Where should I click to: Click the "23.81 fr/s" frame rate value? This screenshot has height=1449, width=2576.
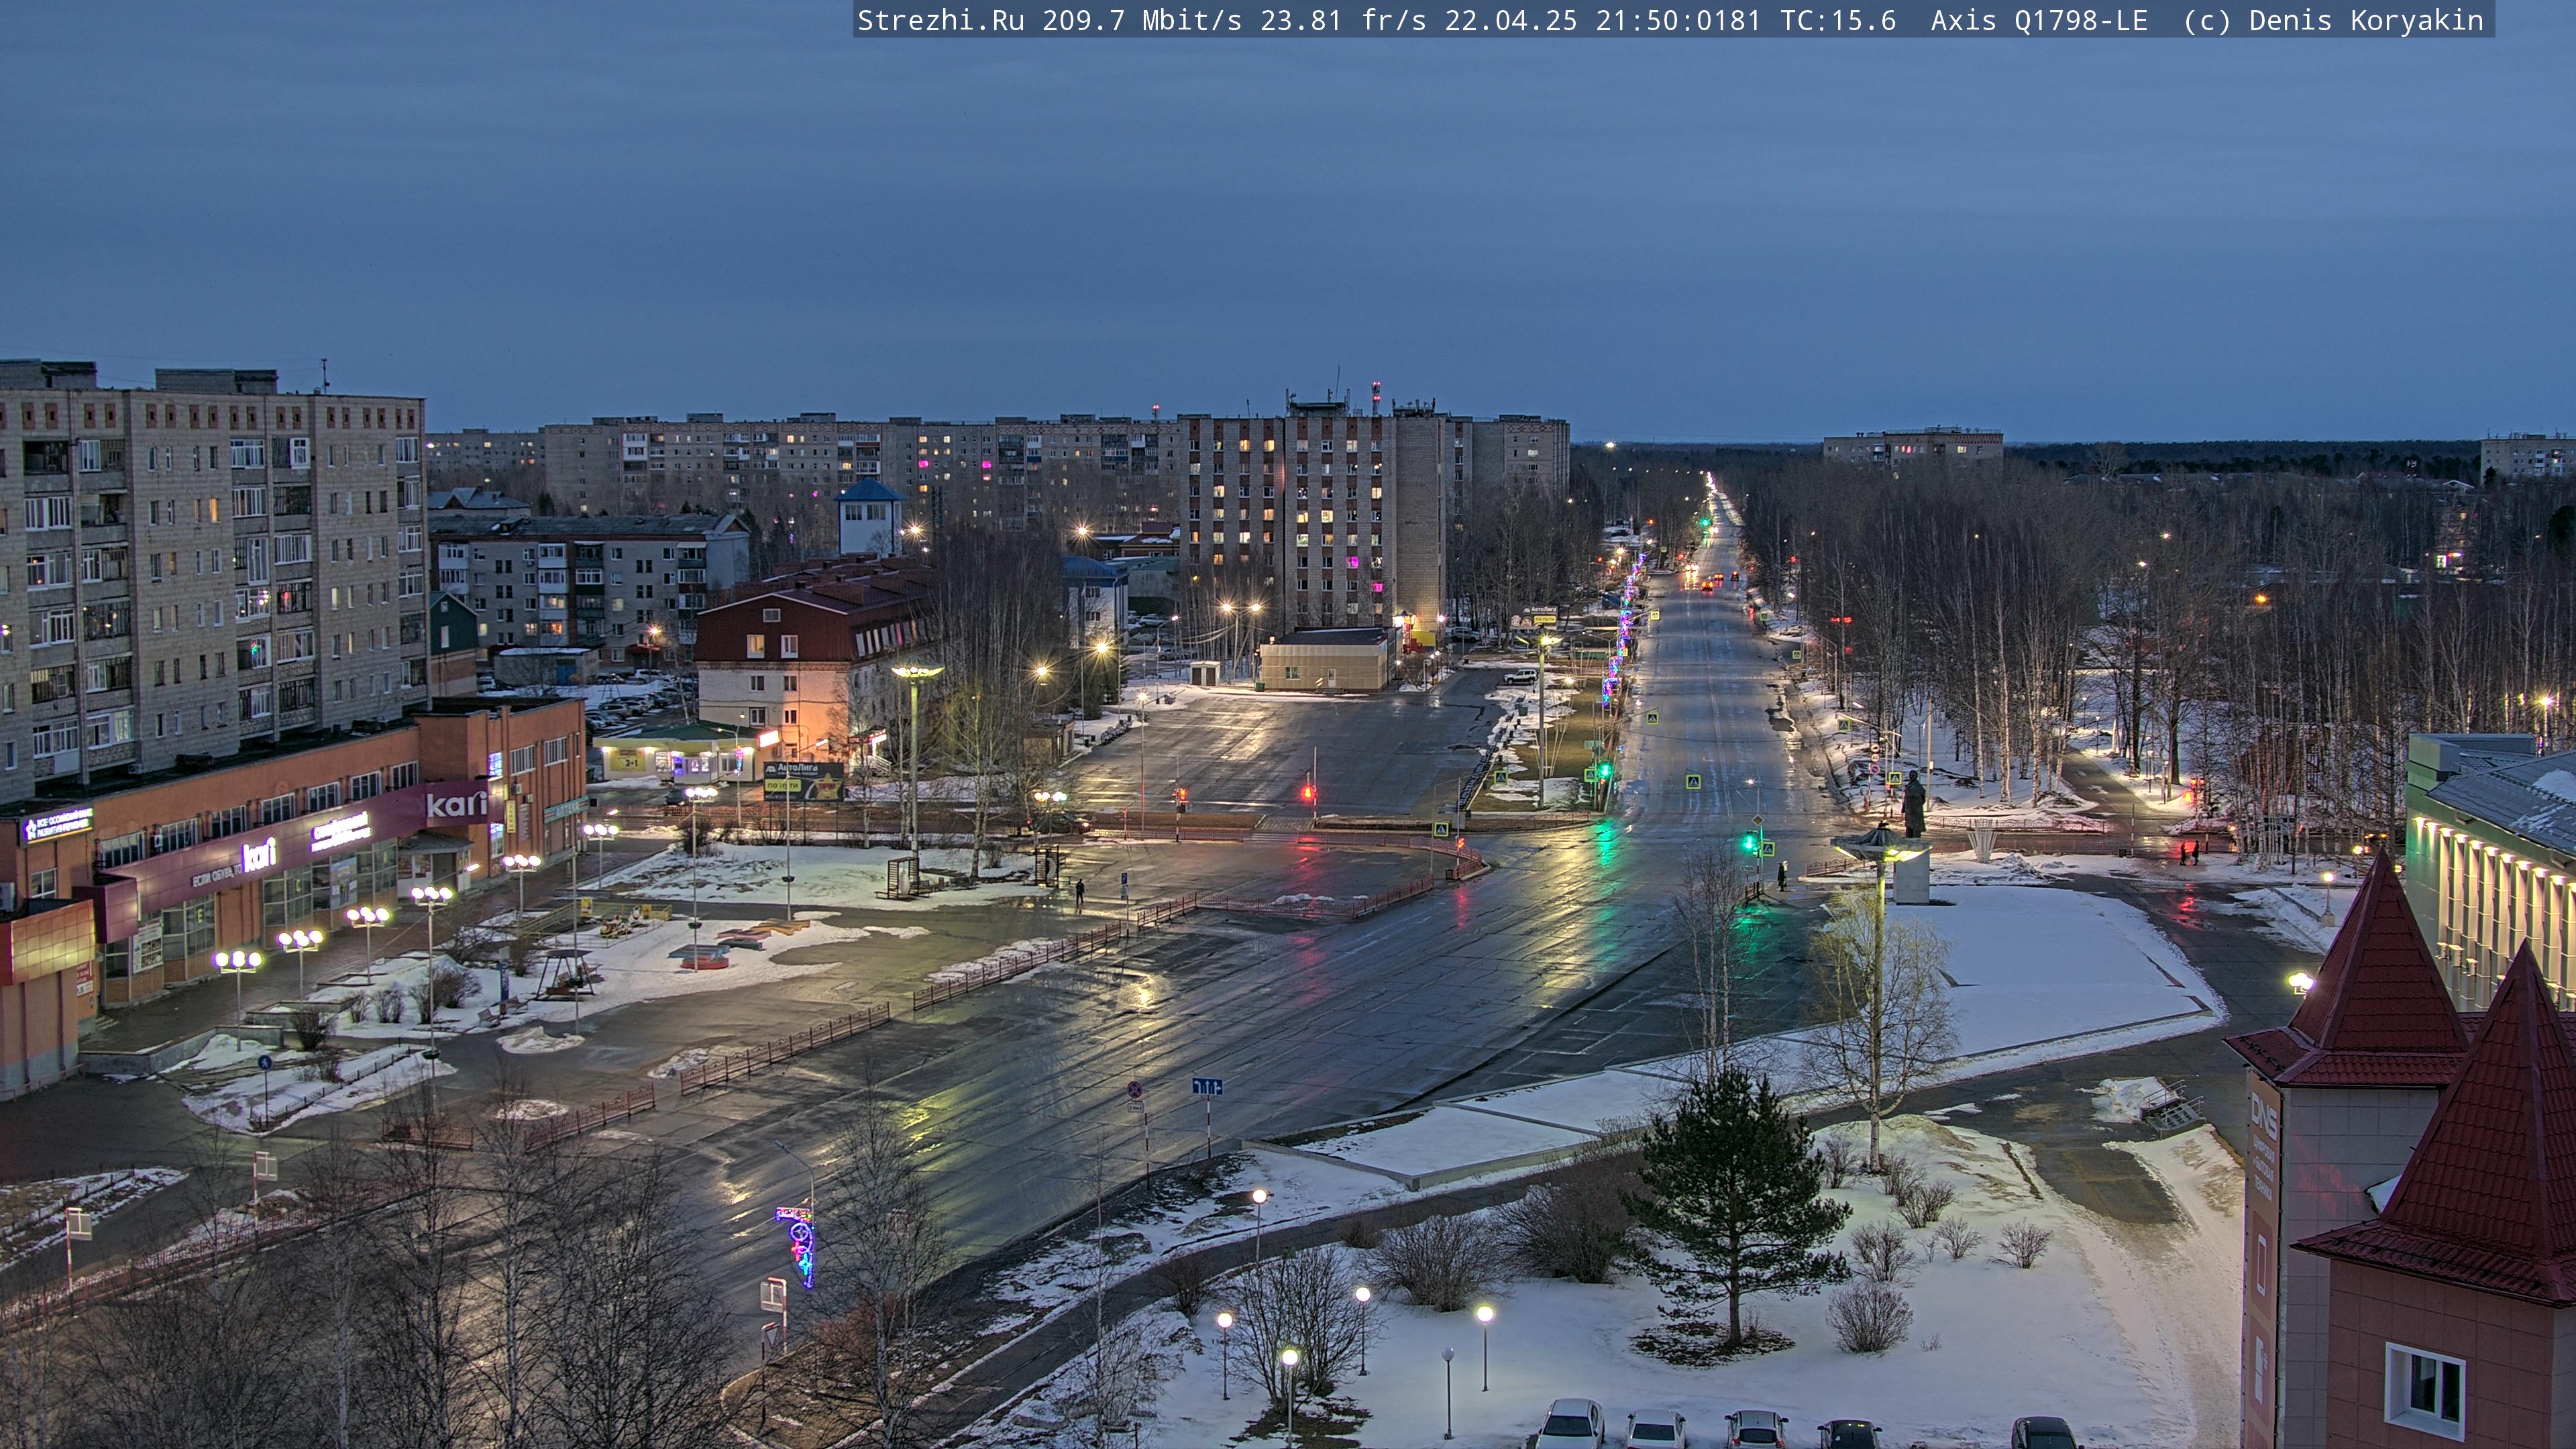[1343, 21]
